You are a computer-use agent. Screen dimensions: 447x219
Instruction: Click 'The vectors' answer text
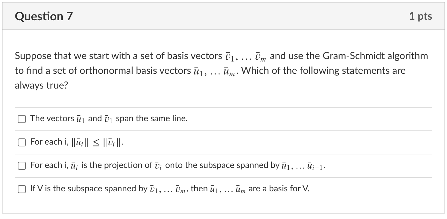click(x=52, y=118)
